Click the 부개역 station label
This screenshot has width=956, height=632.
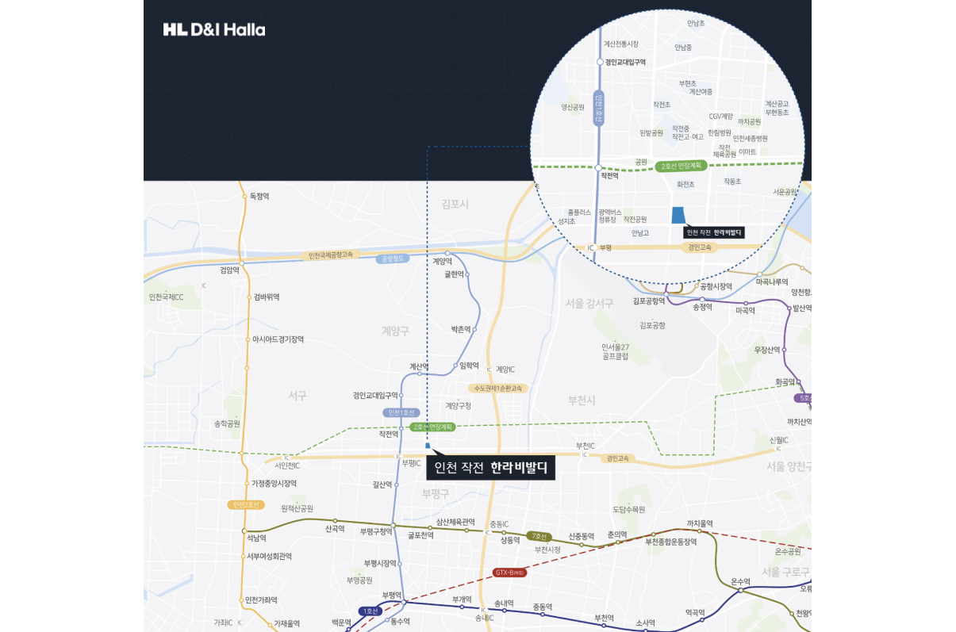(x=462, y=599)
